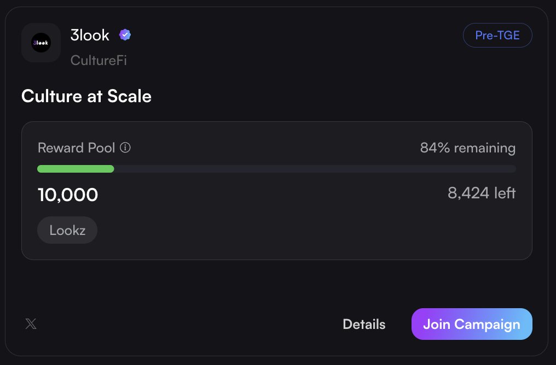Click the Pre-TGE badge
This screenshot has width=556, height=365.
coord(497,36)
